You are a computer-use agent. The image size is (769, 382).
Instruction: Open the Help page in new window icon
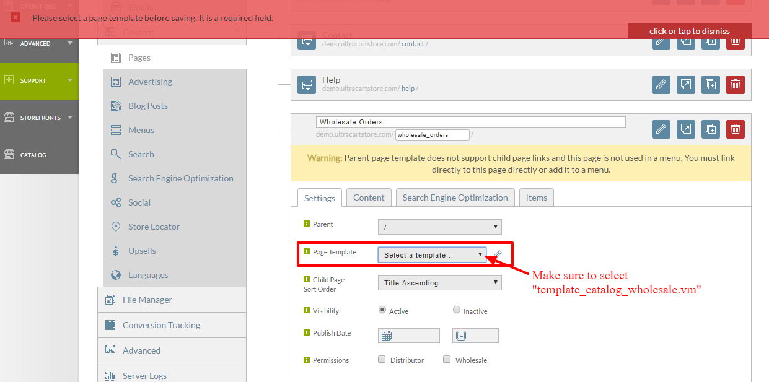tap(686, 85)
